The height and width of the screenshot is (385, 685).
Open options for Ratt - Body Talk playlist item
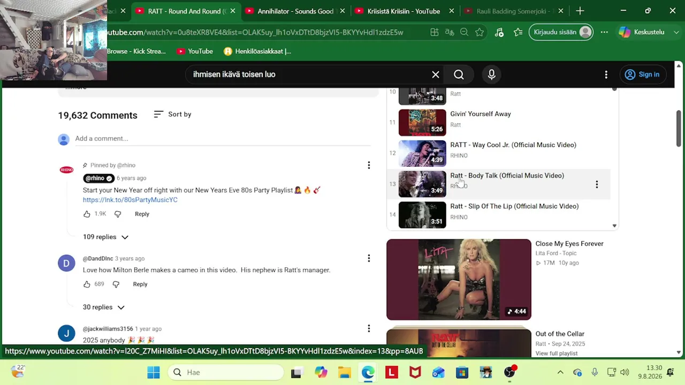[597, 184]
